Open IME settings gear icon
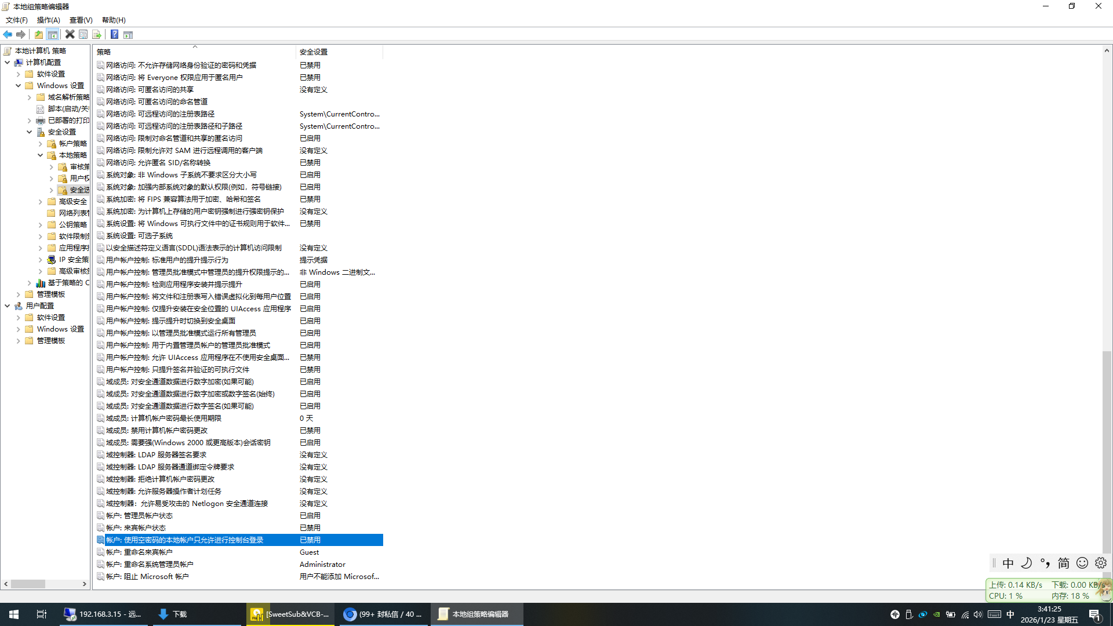This screenshot has width=1113, height=626. click(x=1101, y=563)
